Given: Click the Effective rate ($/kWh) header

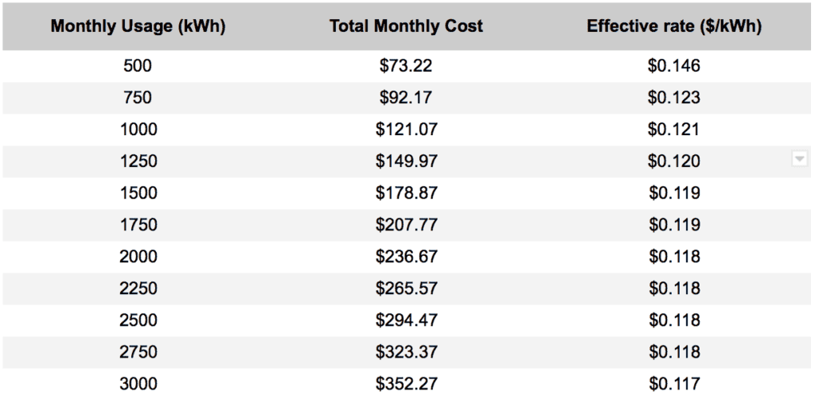Looking at the screenshot, I should click(674, 26).
